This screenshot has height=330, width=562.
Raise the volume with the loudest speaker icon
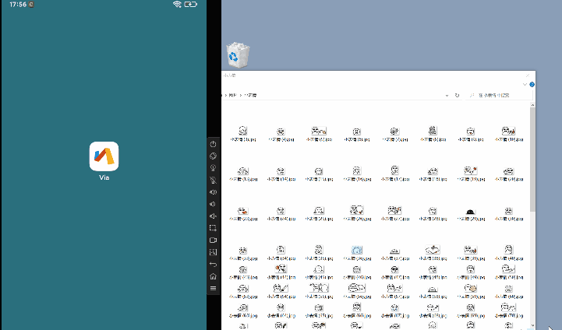pos(213,192)
